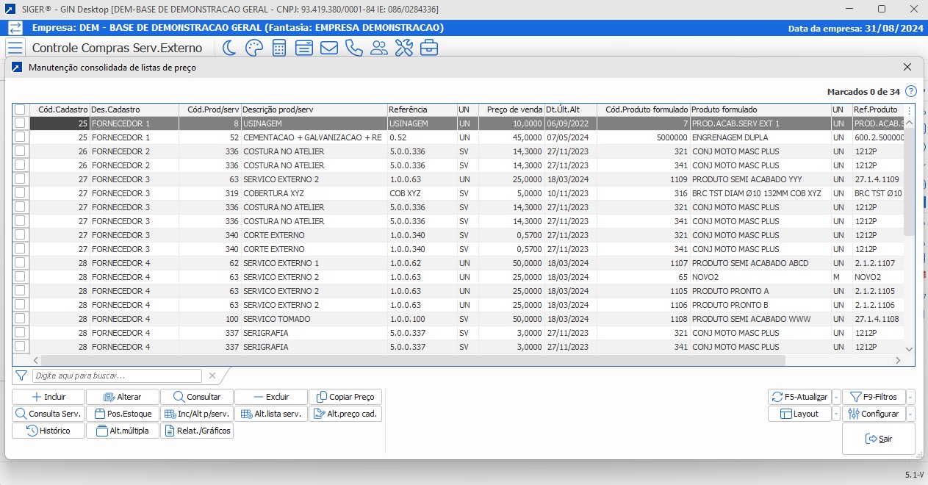
Task: Toggle dark mode with the moon icon
Action: tap(229, 48)
